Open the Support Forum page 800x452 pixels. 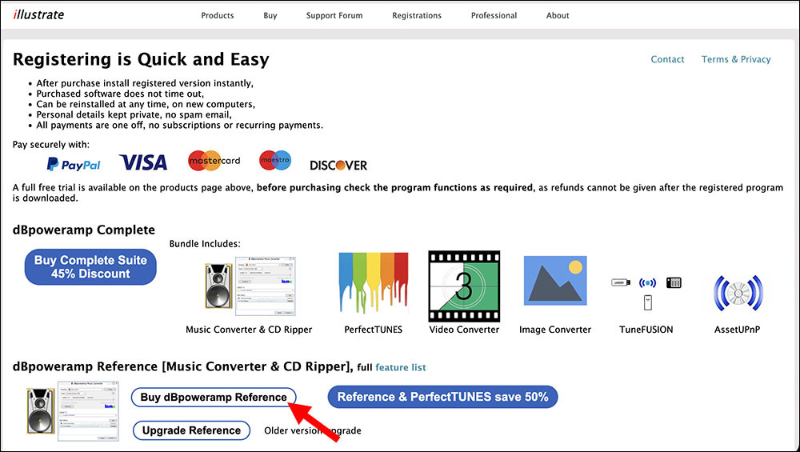334,15
